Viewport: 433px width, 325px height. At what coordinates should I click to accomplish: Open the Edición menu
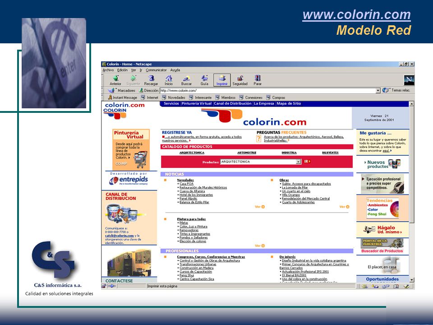pyautogui.click(x=122, y=70)
